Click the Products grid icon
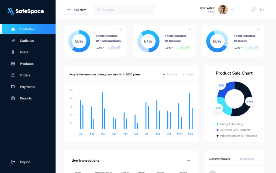The height and width of the screenshot is (173, 276). (13, 64)
